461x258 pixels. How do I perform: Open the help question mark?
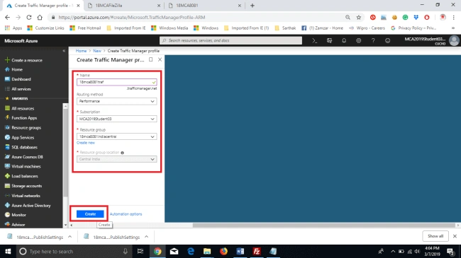(x=373, y=41)
